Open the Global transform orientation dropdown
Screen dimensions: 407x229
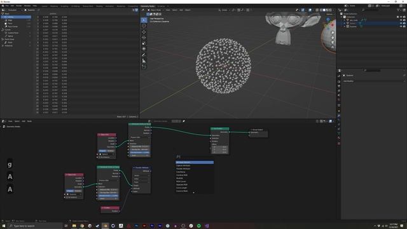(224, 10)
